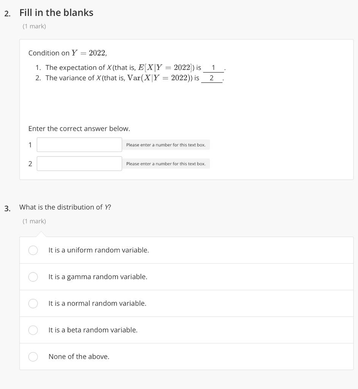Viewport: 358px width, 389px height.
Task: Select the uniform random variable radio button
Action: click(x=33, y=250)
